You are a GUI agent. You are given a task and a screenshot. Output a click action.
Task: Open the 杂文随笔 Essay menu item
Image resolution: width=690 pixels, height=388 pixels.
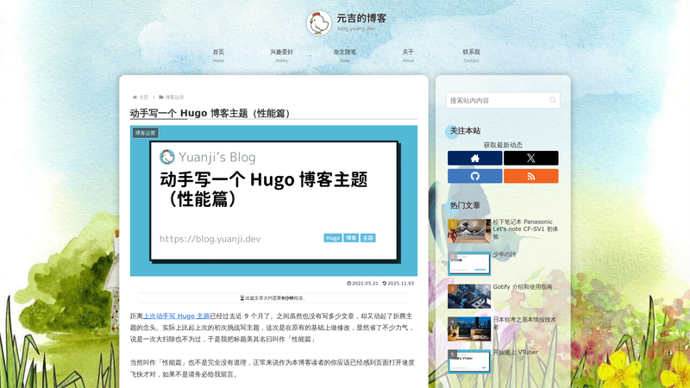344,55
